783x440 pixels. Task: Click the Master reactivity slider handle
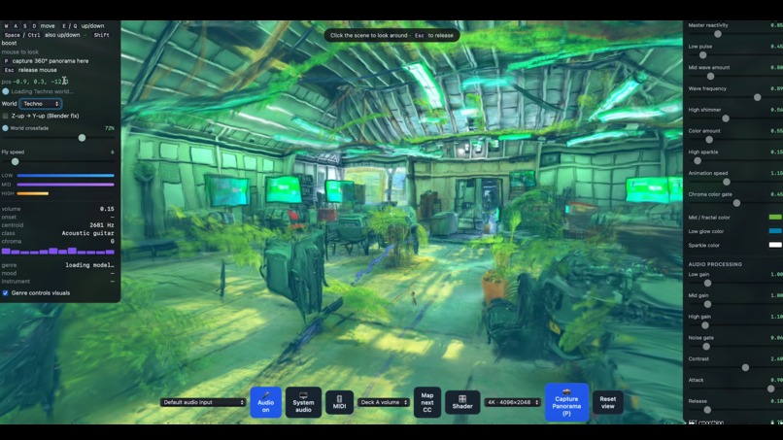(718, 34)
